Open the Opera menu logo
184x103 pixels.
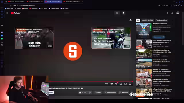tap(2, 2)
